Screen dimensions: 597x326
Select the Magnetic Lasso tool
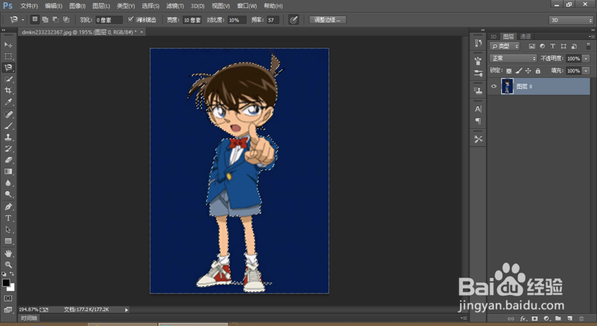8,68
